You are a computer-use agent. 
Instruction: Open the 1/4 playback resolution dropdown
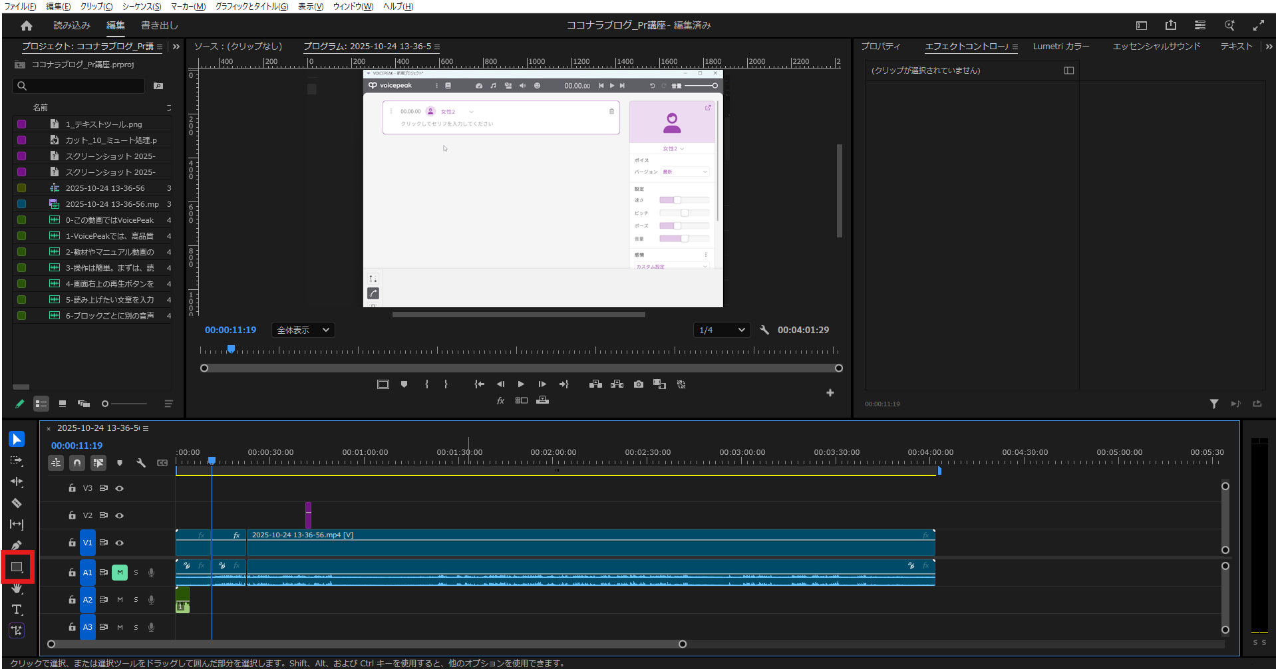click(722, 331)
